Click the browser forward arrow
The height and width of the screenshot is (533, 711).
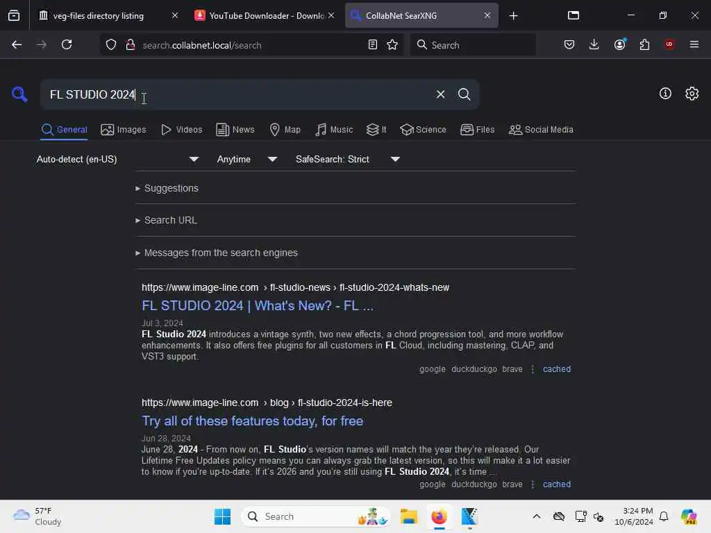(41, 45)
